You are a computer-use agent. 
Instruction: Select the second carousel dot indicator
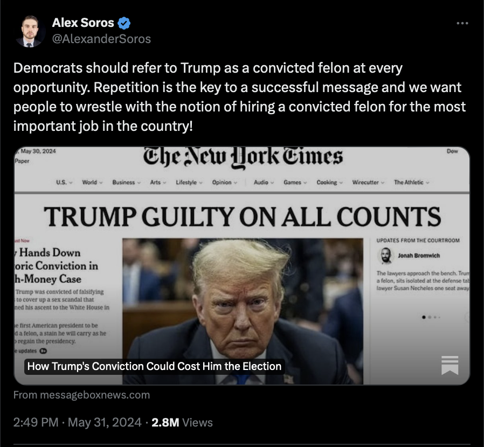click(430, 317)
